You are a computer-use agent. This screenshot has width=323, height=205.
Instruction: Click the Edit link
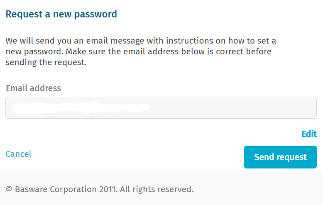pyautogui.click(x=309, y=134)
